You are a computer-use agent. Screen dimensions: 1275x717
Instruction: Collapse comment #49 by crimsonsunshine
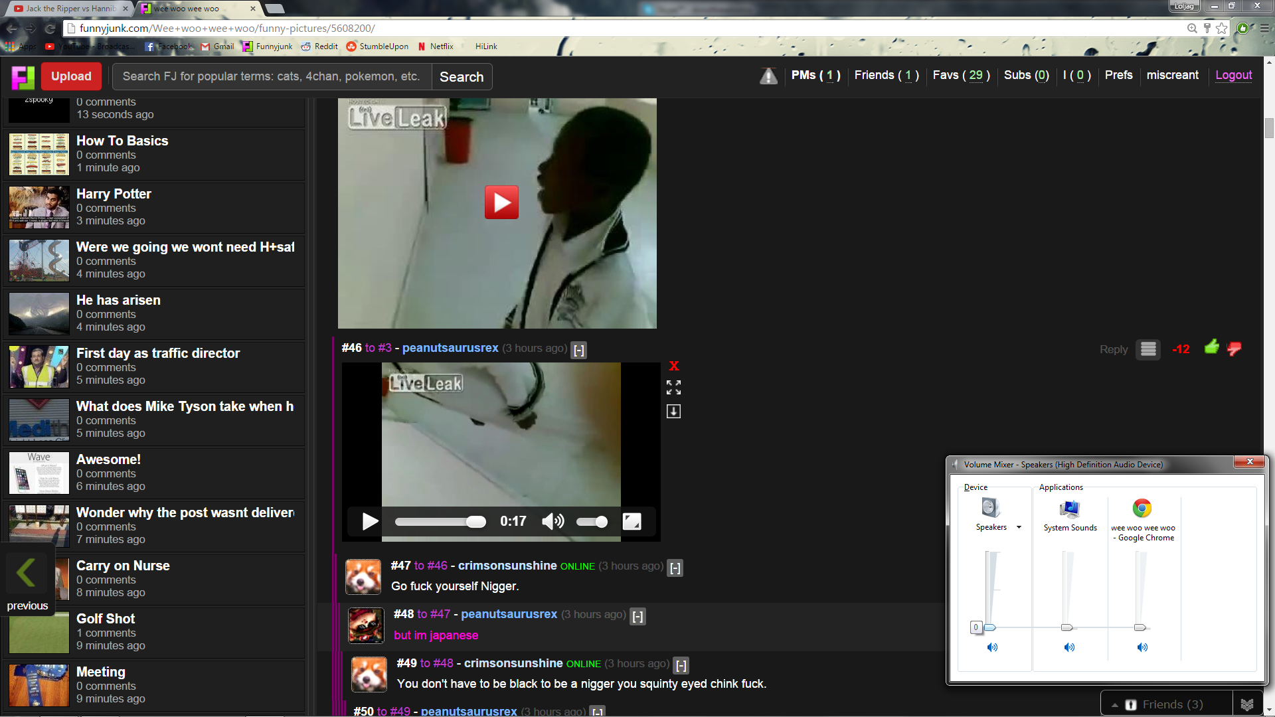pos(681,665)
